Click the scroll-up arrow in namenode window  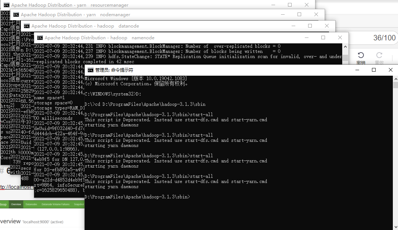coord(345,47)
